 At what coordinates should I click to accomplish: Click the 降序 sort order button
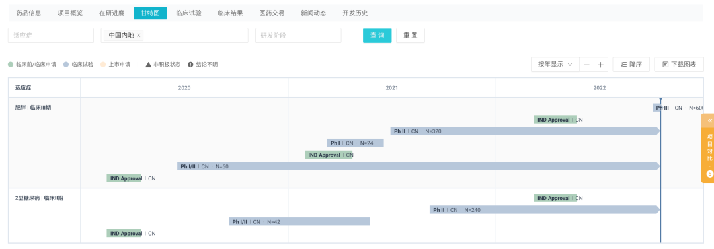(x=631, y=65)
